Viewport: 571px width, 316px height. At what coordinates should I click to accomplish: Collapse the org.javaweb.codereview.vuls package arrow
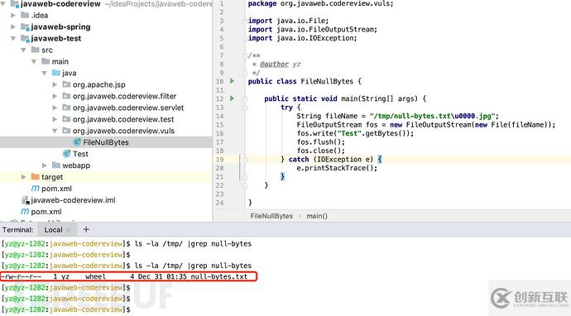click(55, 131)
